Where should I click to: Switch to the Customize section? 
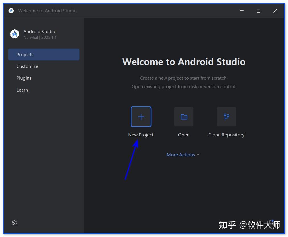tap(27, 66)
